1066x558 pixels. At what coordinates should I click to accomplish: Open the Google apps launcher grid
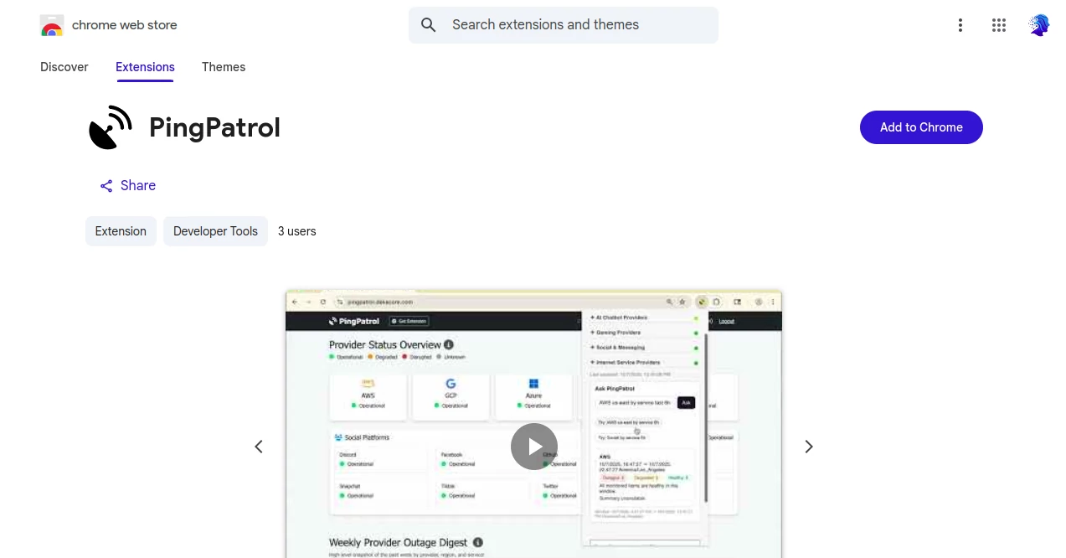pos(998,25)
